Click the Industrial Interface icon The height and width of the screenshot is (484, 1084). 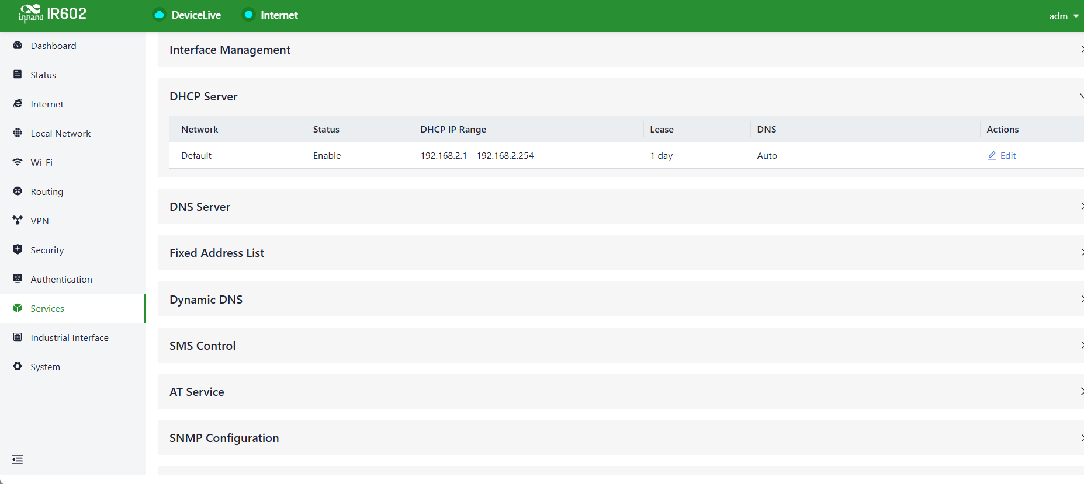pyautogui.click(x=18, y=337)
